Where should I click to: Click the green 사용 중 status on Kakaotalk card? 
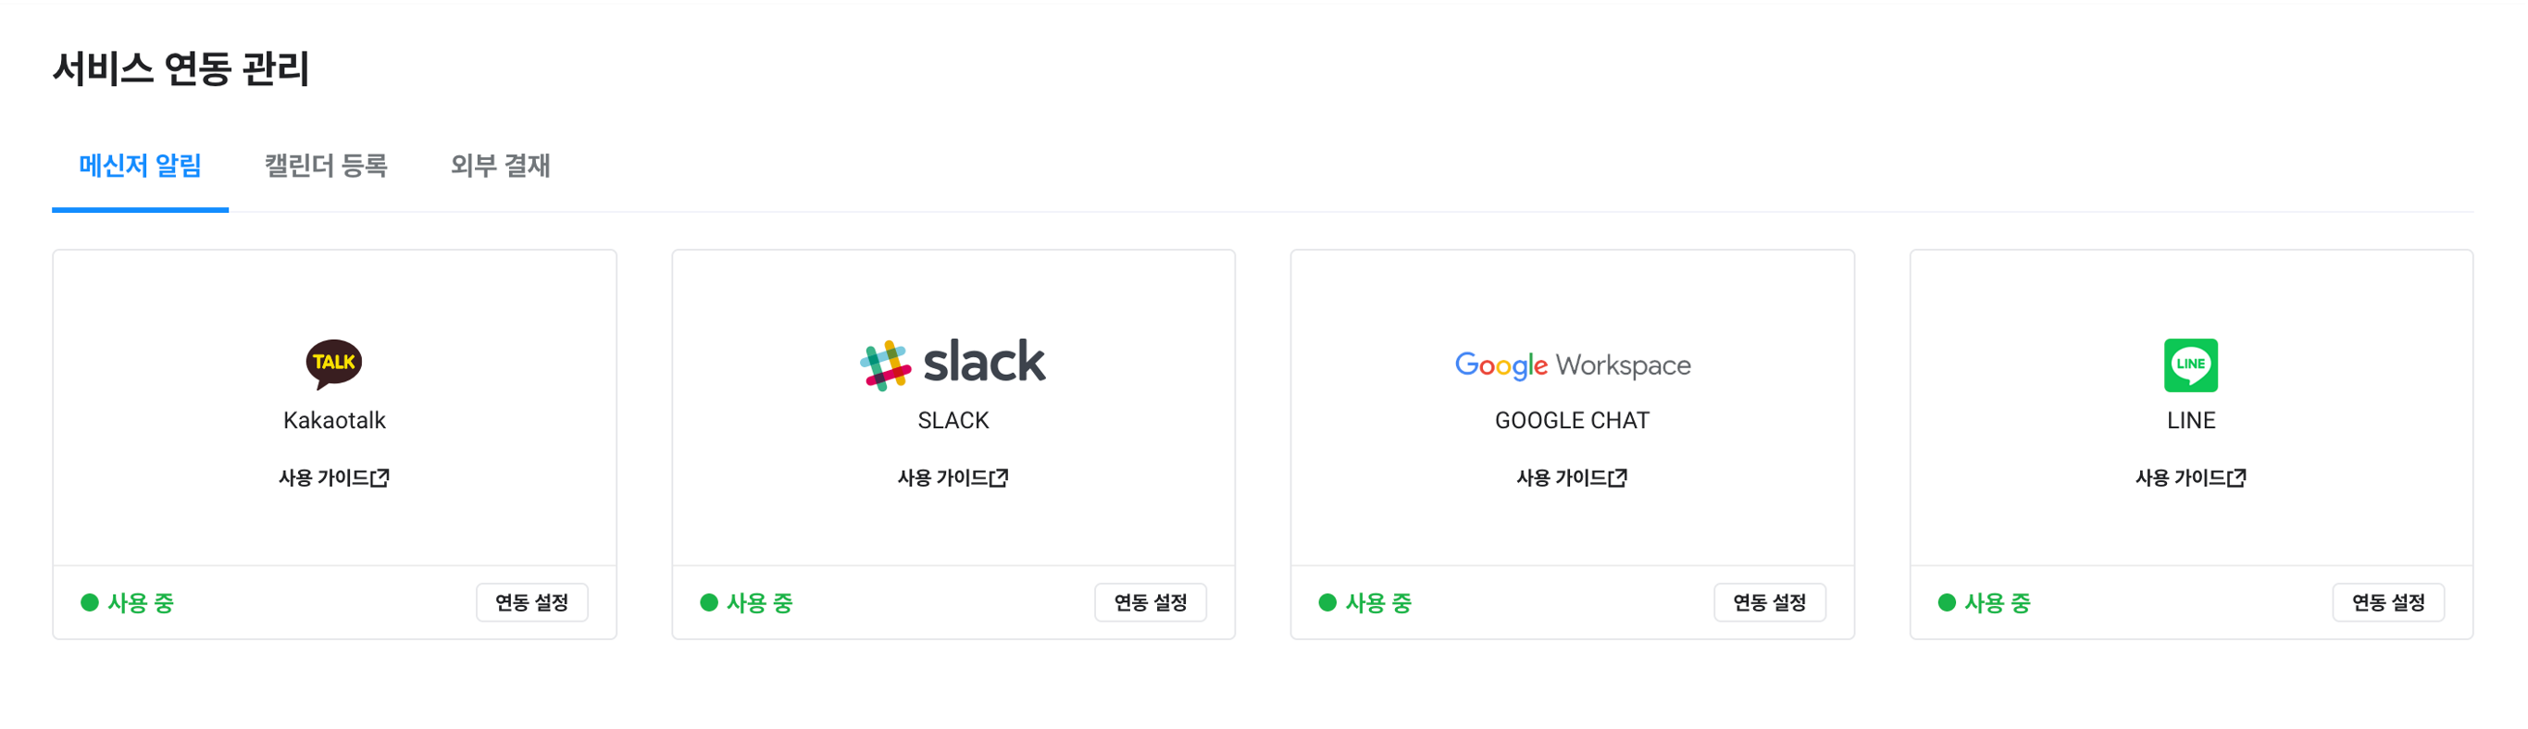(128, 602)
